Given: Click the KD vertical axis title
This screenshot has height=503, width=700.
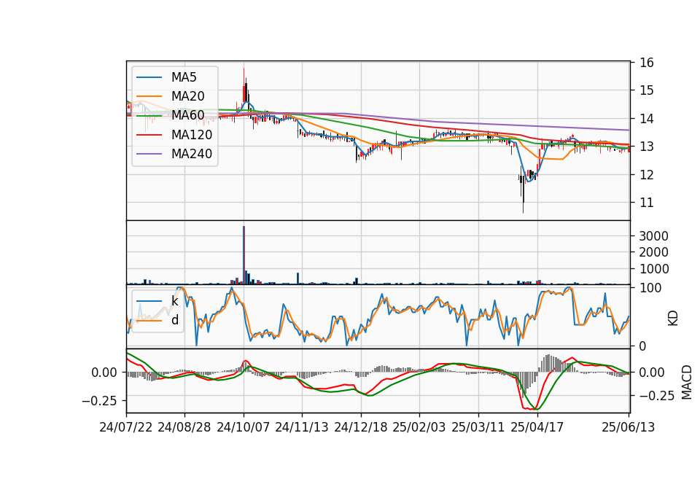Looking at the screenshot, I should click(x=673, y=319).
